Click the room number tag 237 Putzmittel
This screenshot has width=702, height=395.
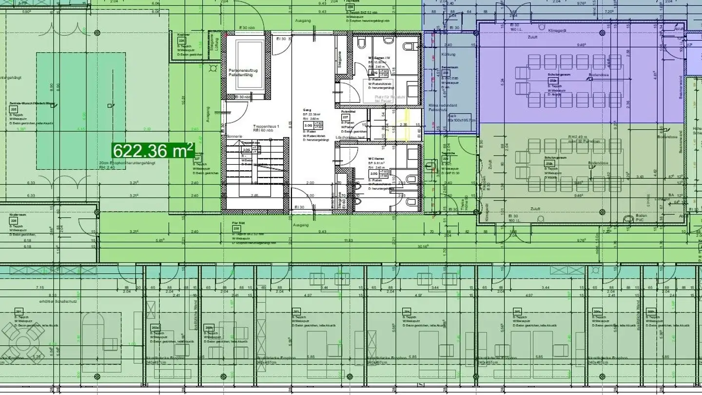pyautogui.click(x=345, y=118)
